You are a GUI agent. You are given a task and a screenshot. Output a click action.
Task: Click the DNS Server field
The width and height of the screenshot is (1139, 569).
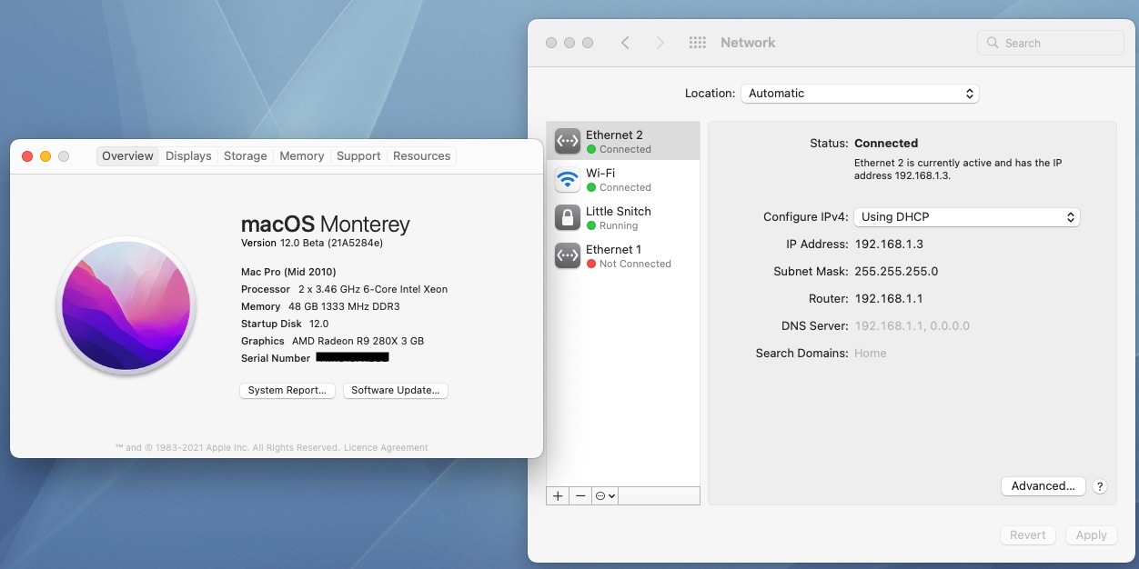coord(912,325)
